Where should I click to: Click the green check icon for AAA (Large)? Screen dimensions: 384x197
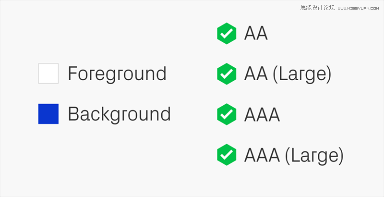227,155
